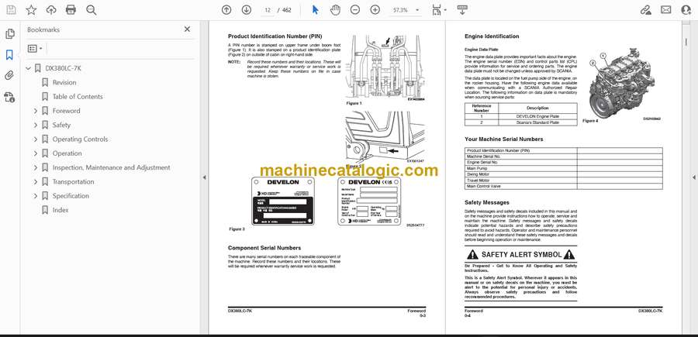Collapse the left navigation pane arrow
The width and height of the screenshot is (698, 337).
click(x=204, y=177)
